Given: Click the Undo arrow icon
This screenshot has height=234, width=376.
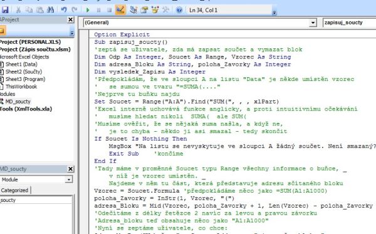Looking at the screenshot, I should point(64,10).
